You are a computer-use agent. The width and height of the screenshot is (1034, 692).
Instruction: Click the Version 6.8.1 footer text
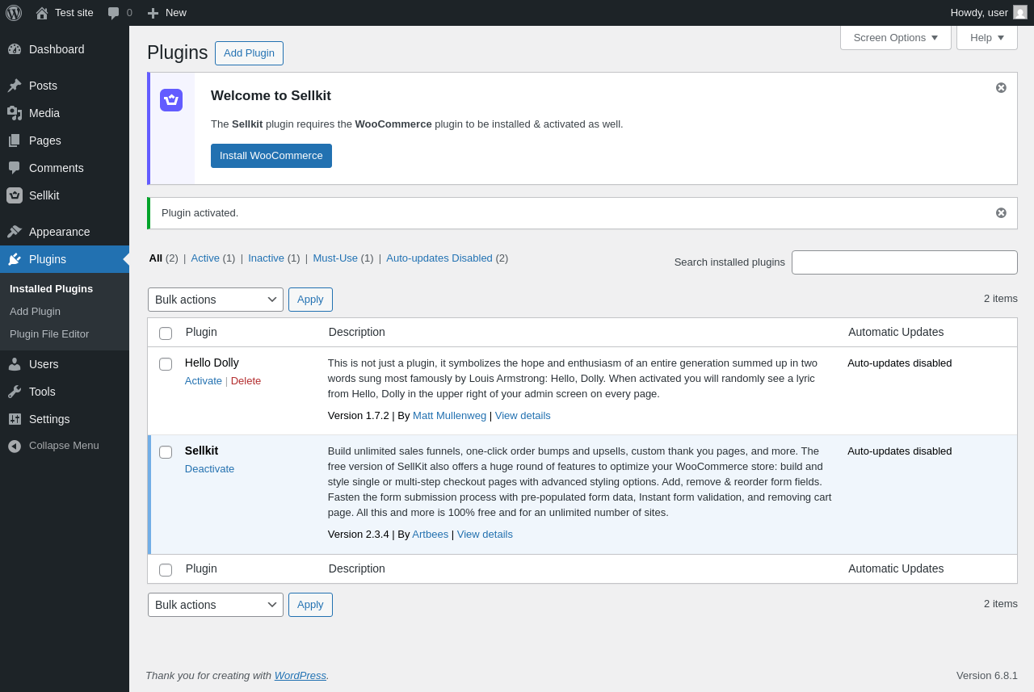pos(987,676)
